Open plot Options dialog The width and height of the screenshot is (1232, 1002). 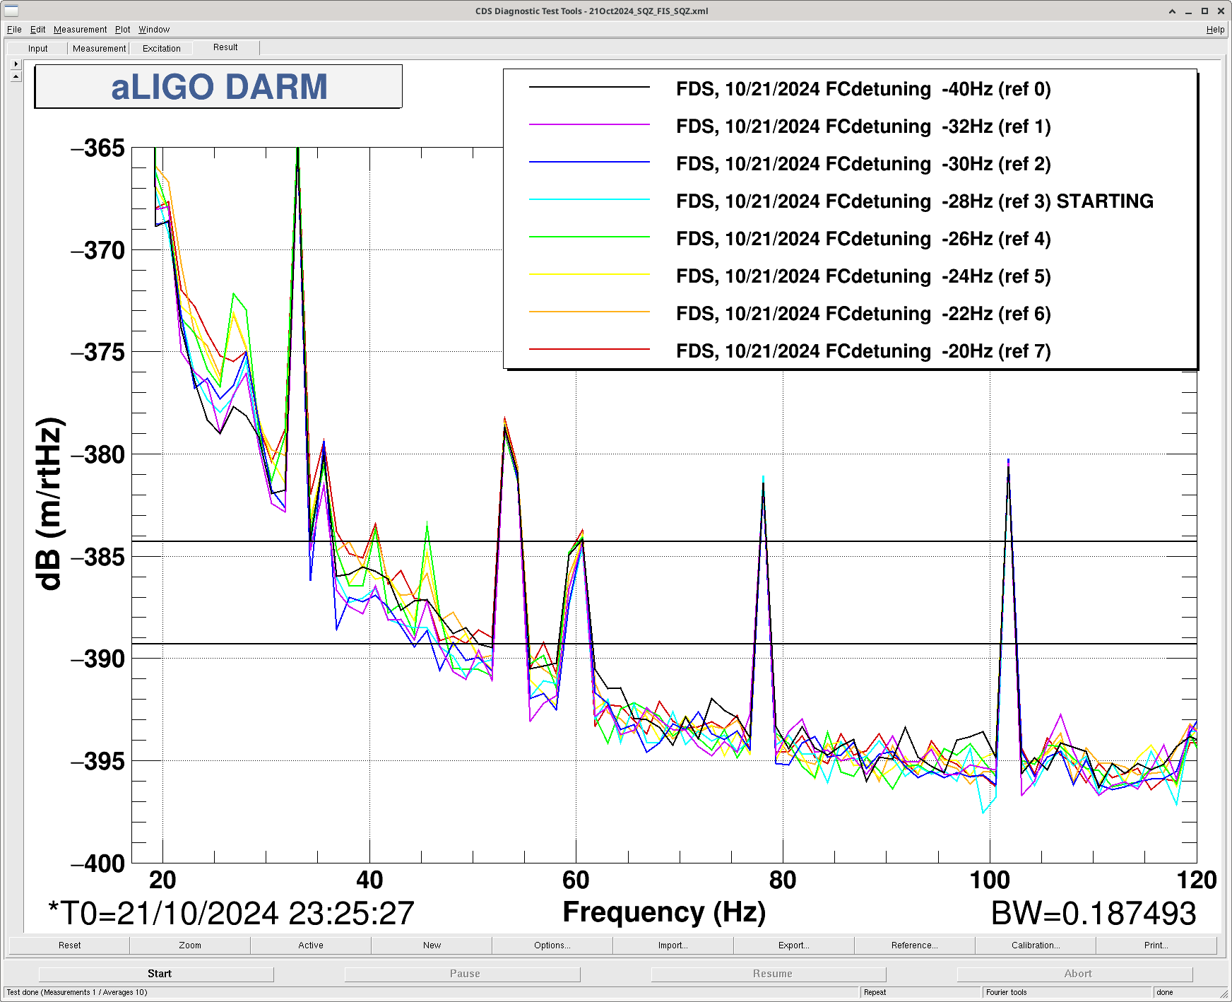point(552,945)
